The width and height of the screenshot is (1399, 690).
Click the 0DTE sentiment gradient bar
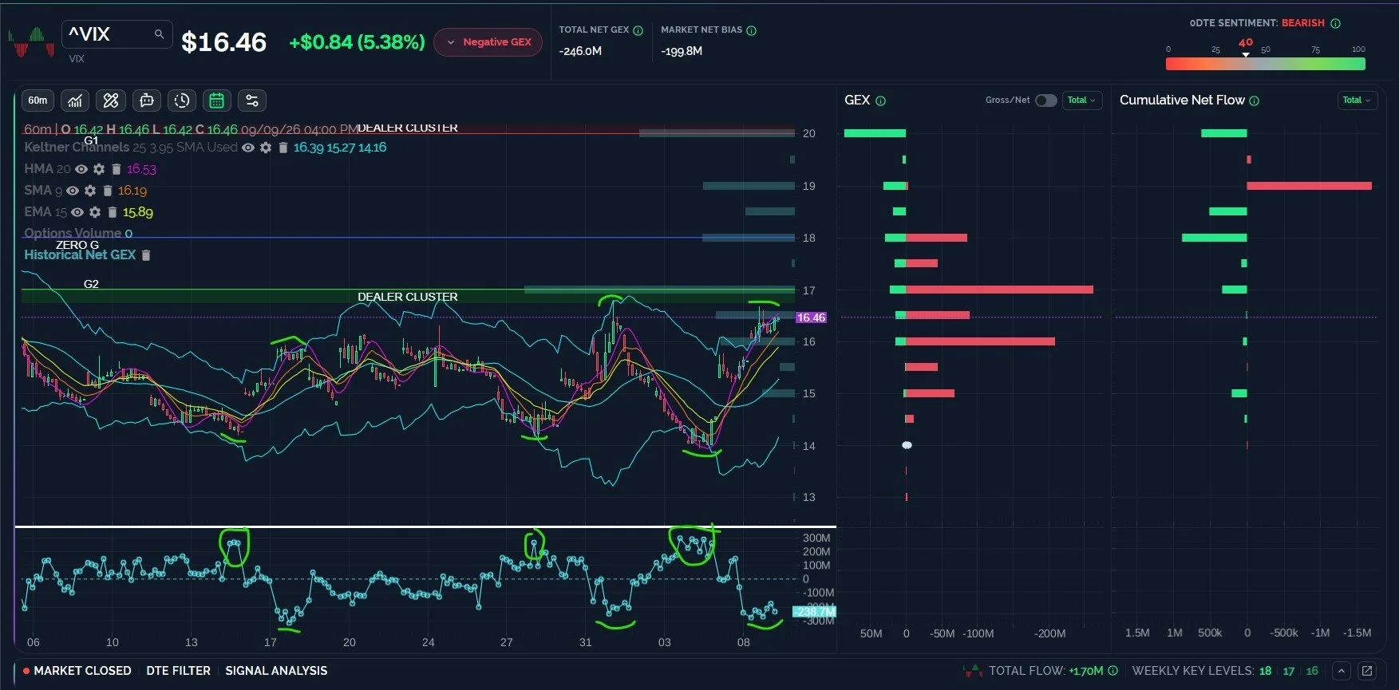tap(1265, 64)
